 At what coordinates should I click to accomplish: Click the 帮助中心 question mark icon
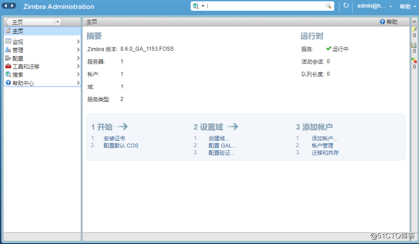[x=8, y=83]
